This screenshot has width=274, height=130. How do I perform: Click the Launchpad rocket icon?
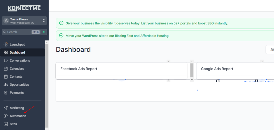(x=6, y=44)
